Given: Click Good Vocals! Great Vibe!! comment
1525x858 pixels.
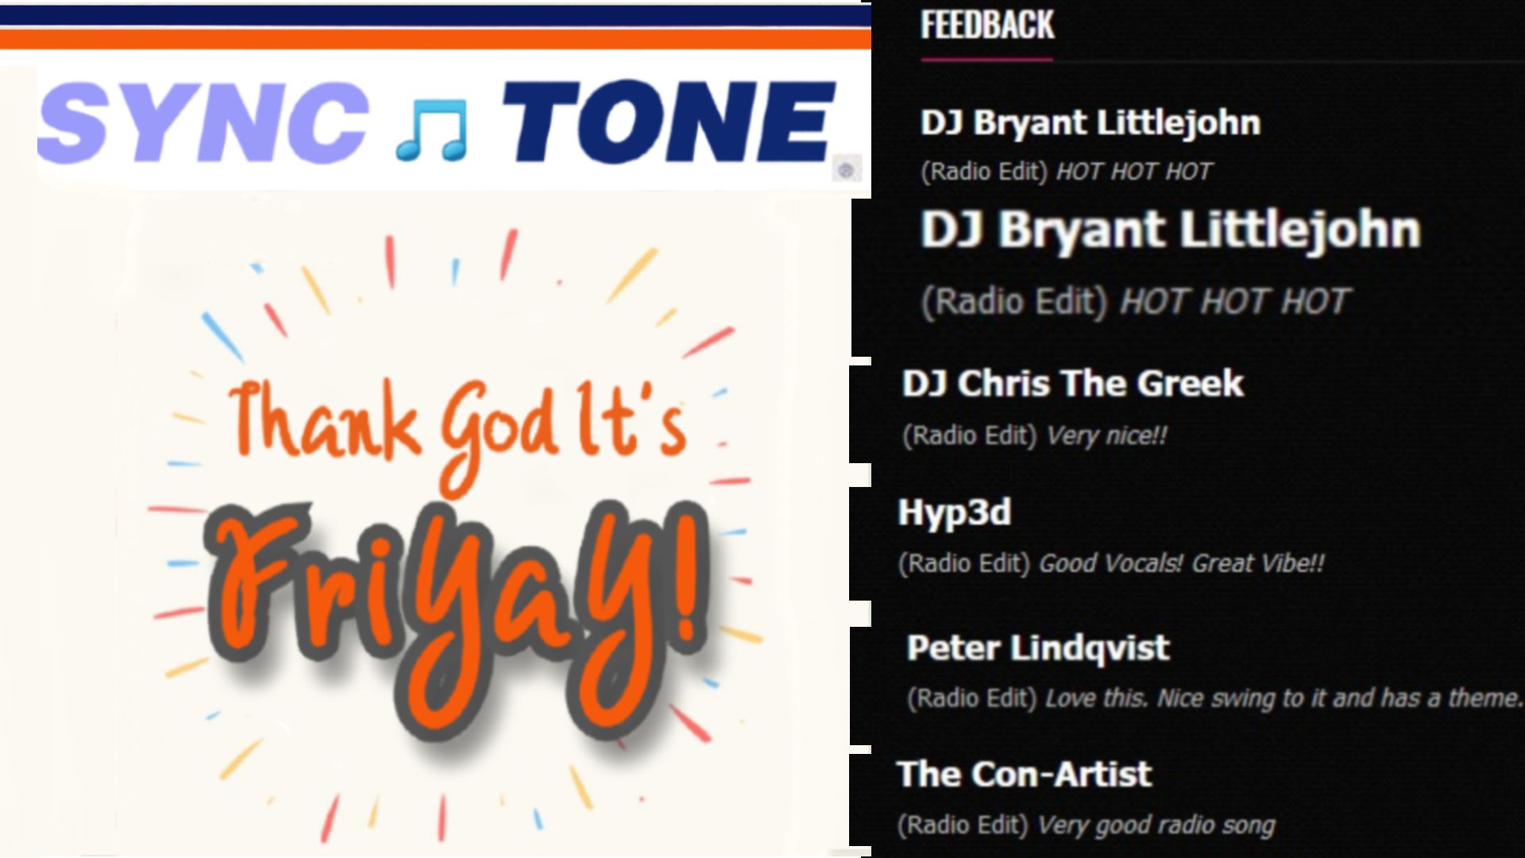Looking at the screenshot, I should (x=1182, y=564).
